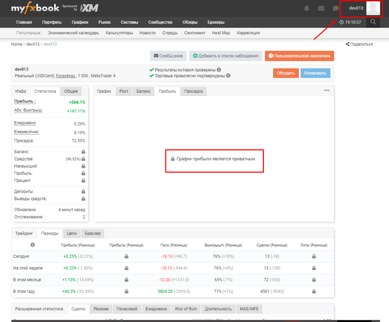
Task: Click the info icon in Периоды table header
Action: coord(33,245)
